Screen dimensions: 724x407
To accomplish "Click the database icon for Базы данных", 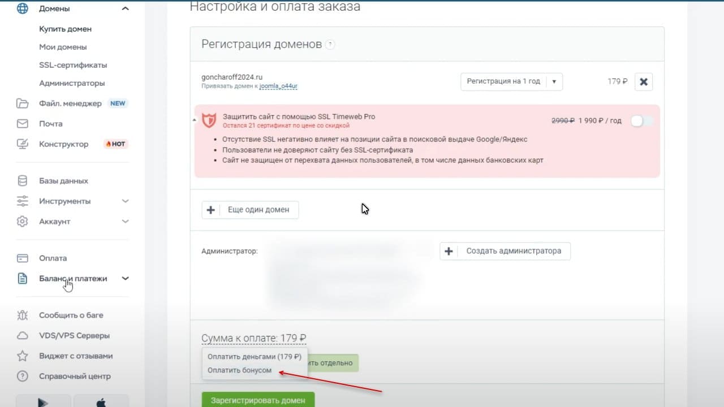I will [x=23, y=181].
